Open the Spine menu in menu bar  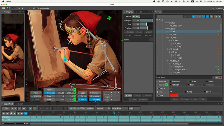[x=8, y=1]
